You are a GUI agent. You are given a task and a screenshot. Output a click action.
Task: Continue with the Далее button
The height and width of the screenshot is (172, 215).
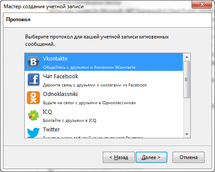pos(151,157)
